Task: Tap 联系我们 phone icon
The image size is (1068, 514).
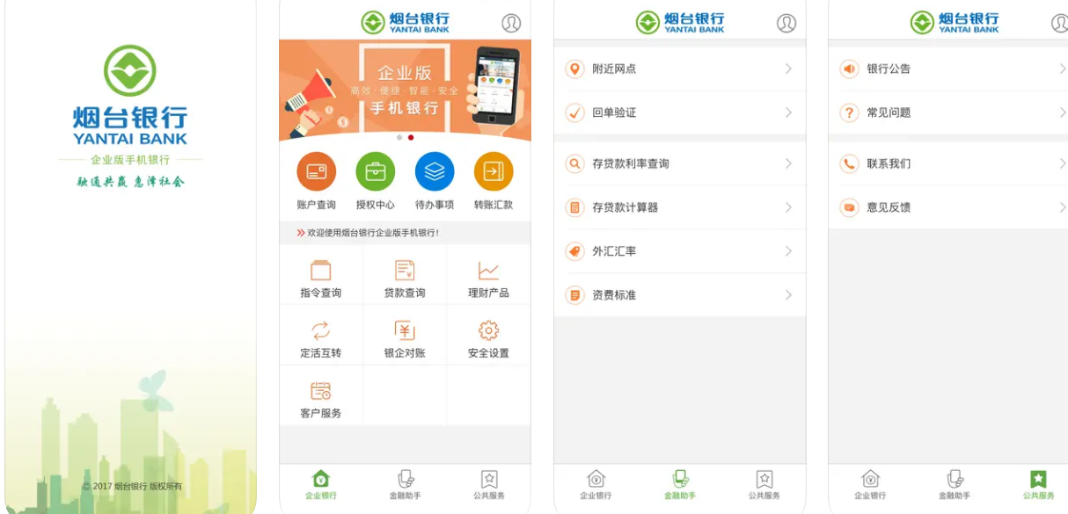Action: pos(849,163)
